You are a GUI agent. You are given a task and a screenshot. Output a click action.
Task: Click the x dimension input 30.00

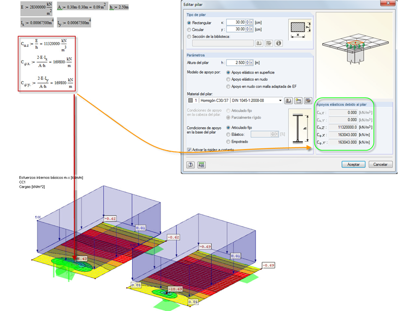(x=236, y=22)
